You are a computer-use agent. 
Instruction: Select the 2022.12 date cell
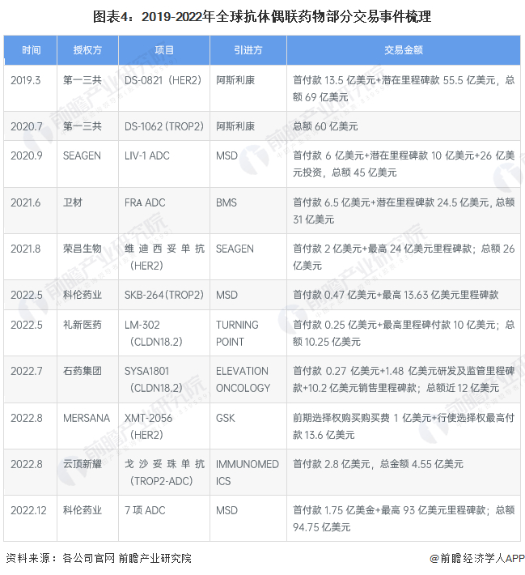coord(31,518)
